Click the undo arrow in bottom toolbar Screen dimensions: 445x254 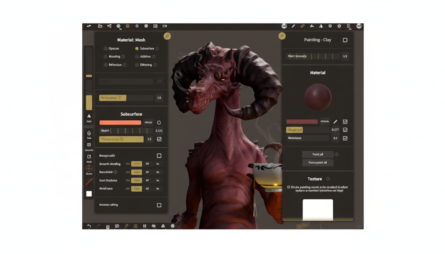[x=89, y=226]
